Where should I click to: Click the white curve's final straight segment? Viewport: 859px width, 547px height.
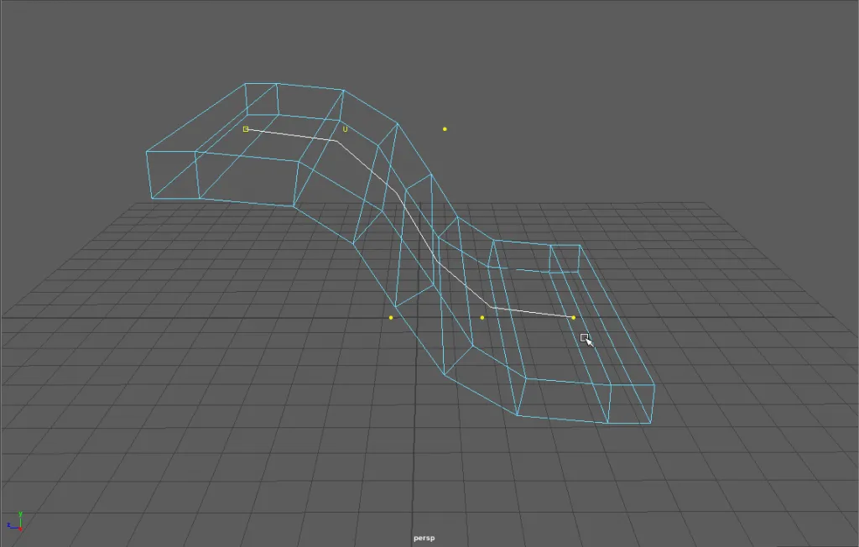(533, 312)
